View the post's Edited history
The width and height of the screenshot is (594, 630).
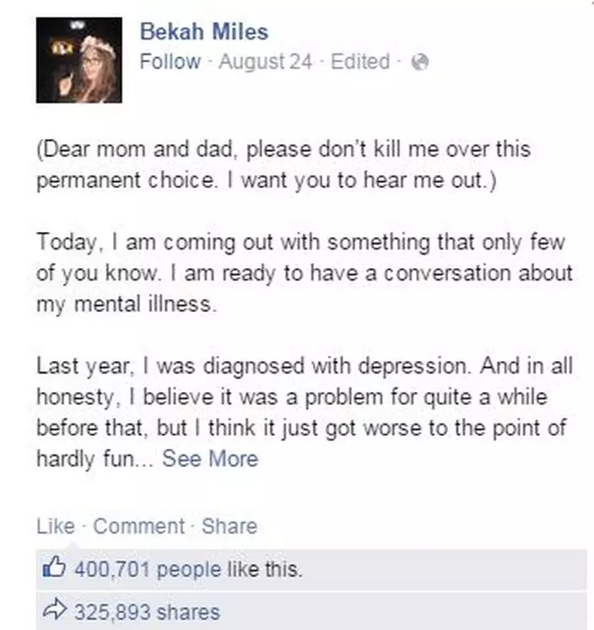coord(360,62)
